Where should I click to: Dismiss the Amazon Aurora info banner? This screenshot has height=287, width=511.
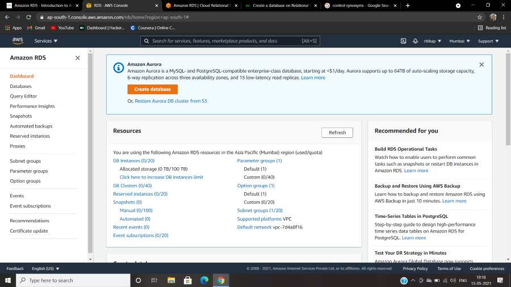[x=481, y=65]
